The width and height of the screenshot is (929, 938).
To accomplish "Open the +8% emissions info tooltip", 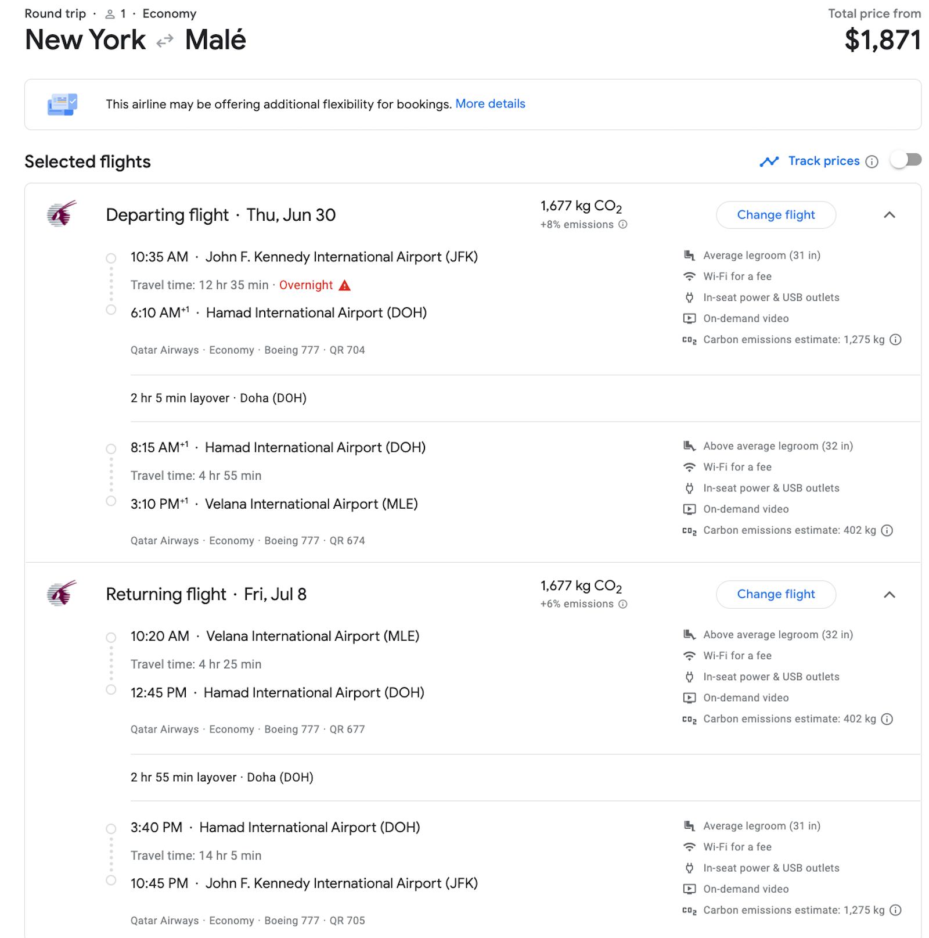I will 622,225.
